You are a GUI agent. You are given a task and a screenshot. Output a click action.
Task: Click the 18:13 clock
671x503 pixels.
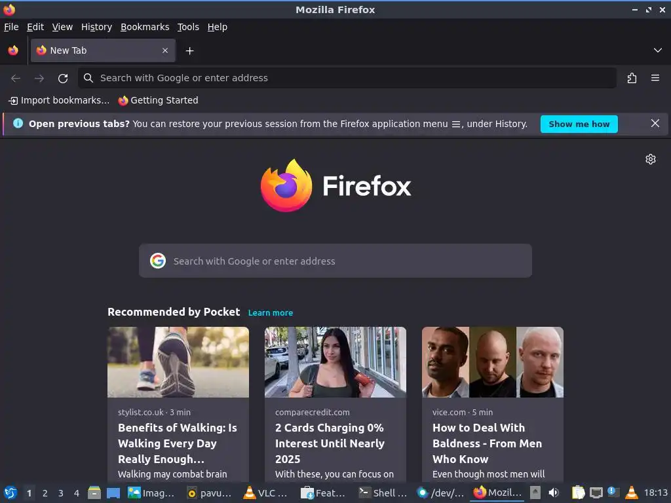(x=655, y=493)
